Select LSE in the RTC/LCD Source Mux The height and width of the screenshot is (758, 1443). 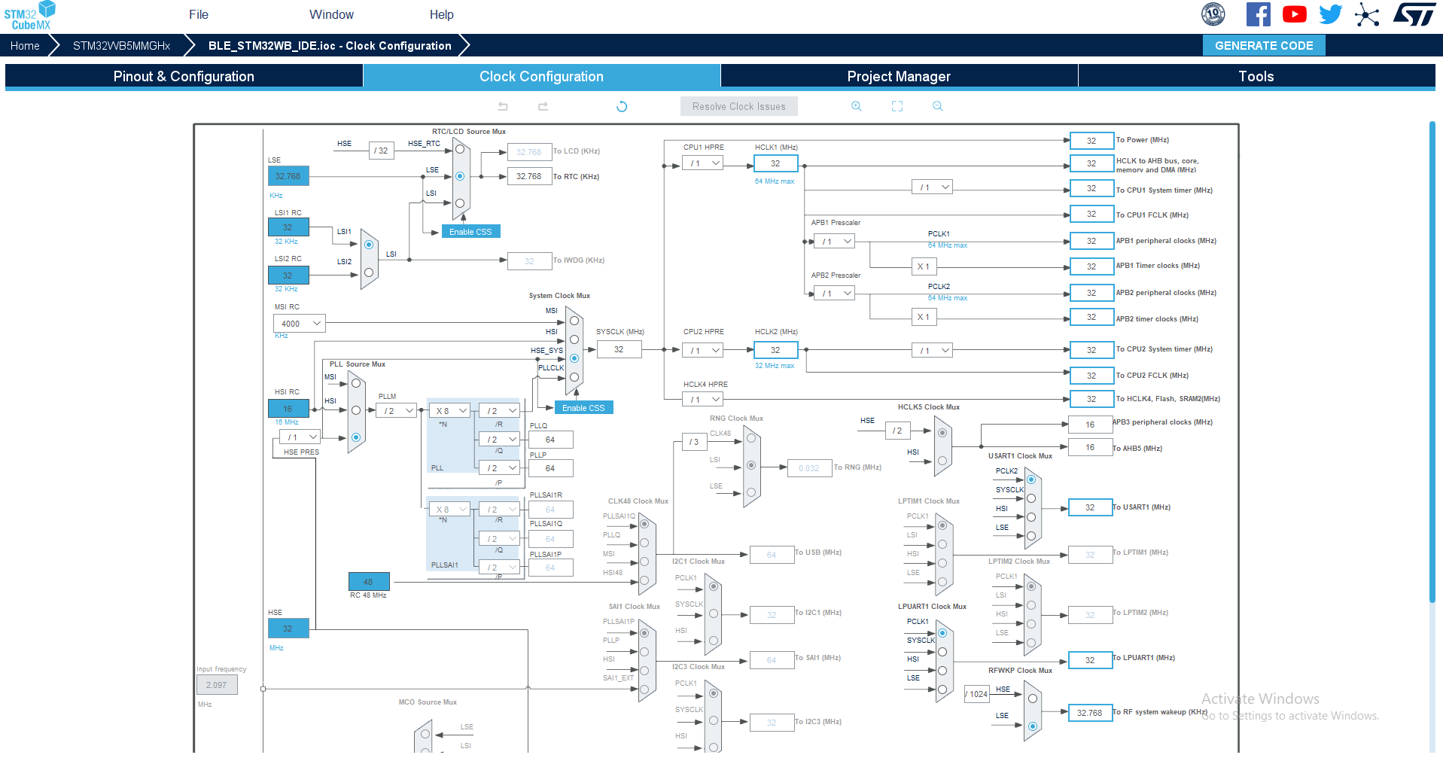click(x=459, y=175)
